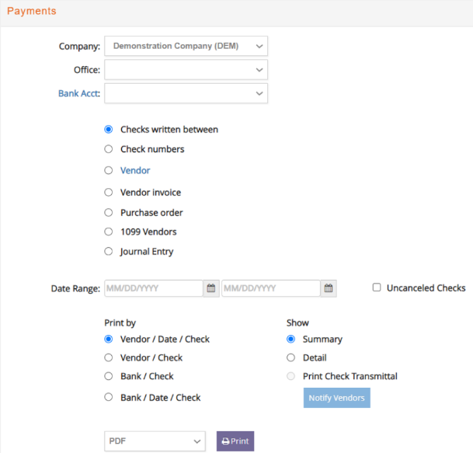This screenshot has width=473, height=453.
Task: Enable the Uncanceled Checks checkbox
Action: [377, 287]
